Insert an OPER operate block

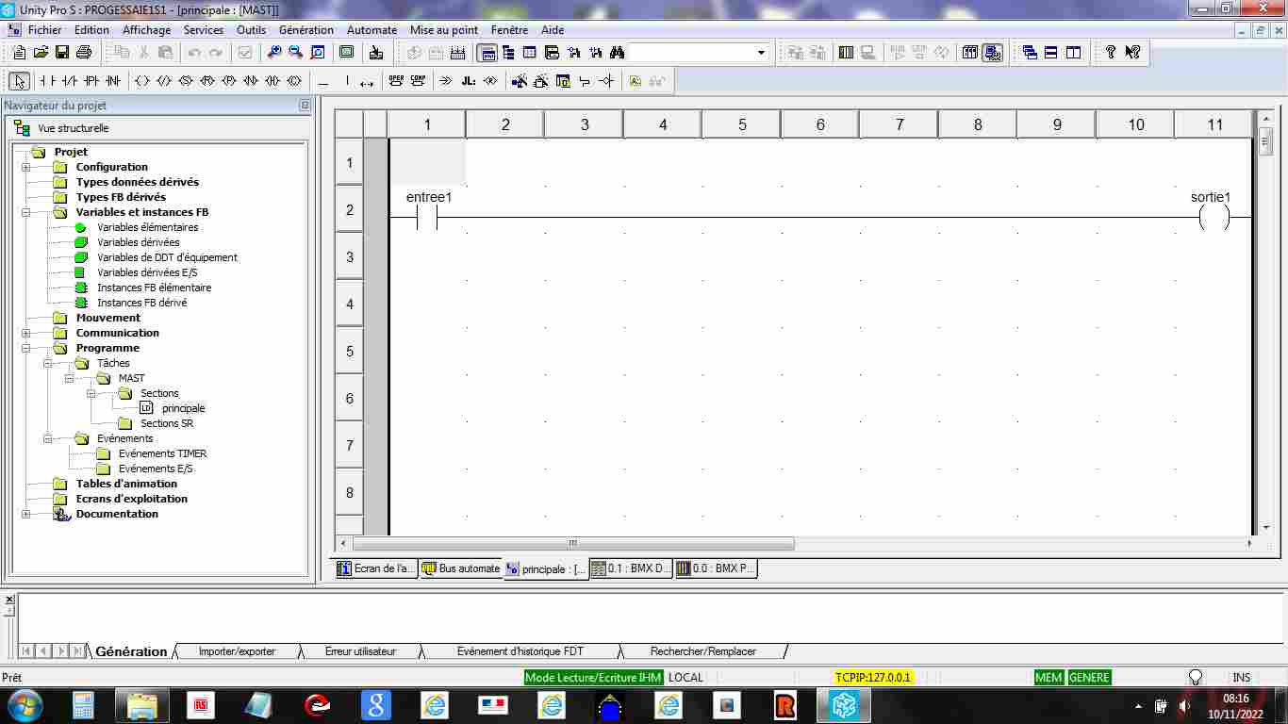click(396, 81)
